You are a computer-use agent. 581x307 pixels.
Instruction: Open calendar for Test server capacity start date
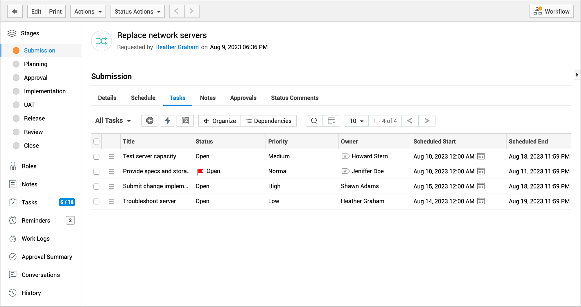coord(481,156)
